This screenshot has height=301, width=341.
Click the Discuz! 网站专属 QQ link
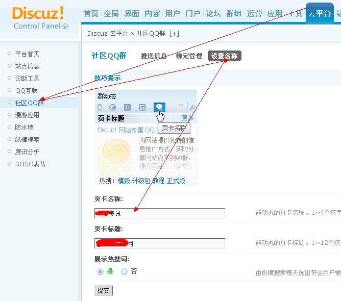[126, 130]
